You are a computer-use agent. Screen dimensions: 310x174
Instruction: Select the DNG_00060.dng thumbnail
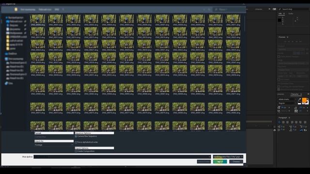38,89
